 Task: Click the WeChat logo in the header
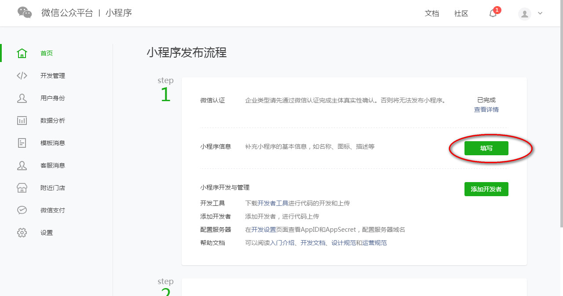tap(24, 13)
